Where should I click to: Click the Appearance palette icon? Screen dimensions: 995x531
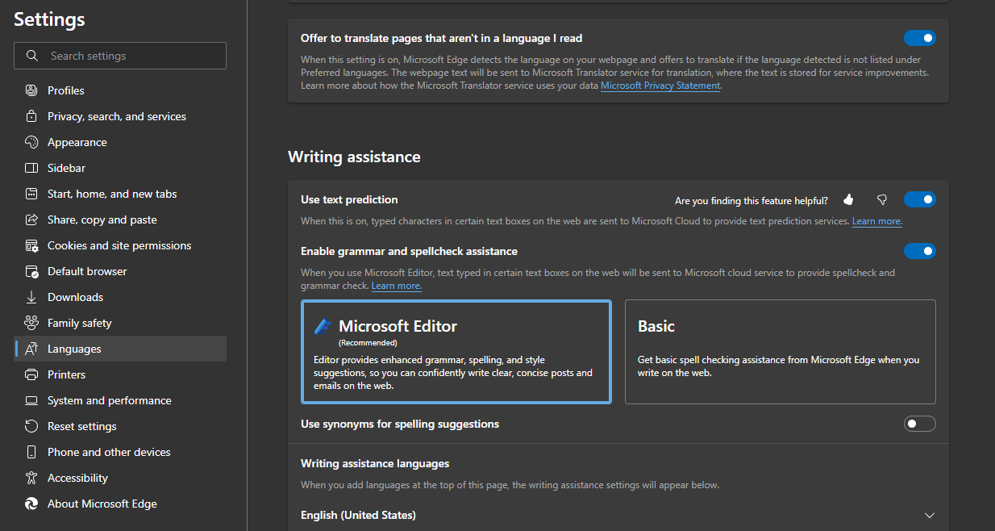point(31,142)
